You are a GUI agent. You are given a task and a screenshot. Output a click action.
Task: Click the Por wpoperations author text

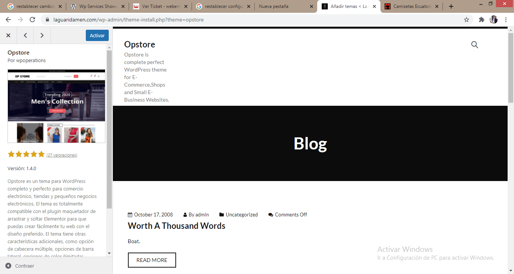pyautogui.click(x=27, y=60)
